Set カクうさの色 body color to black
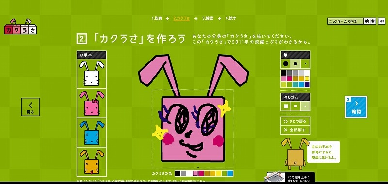388x184 pixels. click(178, 173)
